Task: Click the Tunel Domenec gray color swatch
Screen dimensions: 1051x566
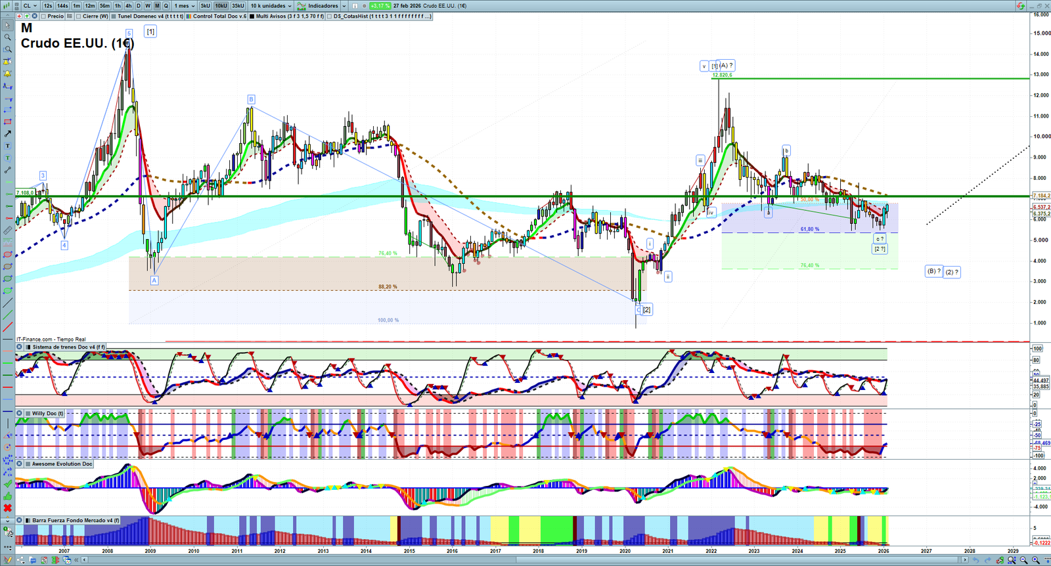Action: [114, 16]
